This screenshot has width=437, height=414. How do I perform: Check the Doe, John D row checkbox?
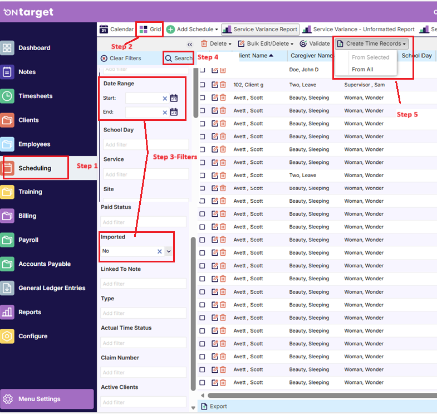(202, 70)
